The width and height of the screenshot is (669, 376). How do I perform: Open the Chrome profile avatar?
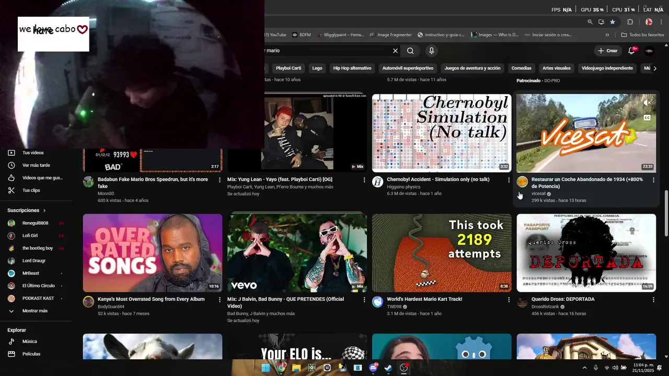click(649, 22)
